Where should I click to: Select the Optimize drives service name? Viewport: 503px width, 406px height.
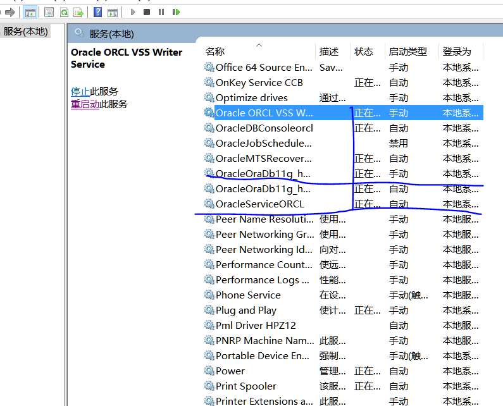[x=252, y=98]
